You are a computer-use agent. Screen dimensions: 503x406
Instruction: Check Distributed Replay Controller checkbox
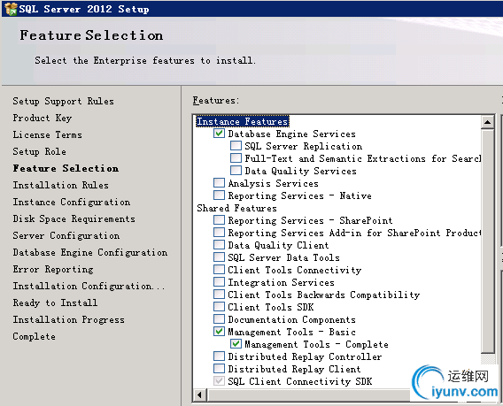[x=219, y=356]
